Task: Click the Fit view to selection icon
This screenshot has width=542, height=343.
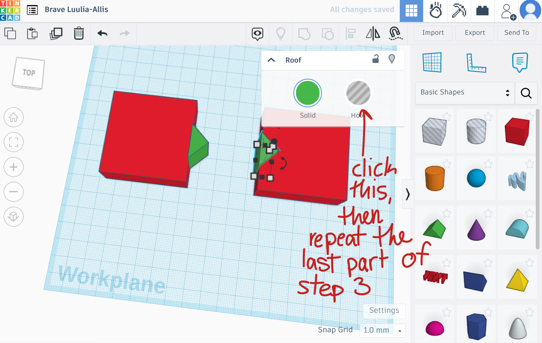Action: click(x=13, y=142)
